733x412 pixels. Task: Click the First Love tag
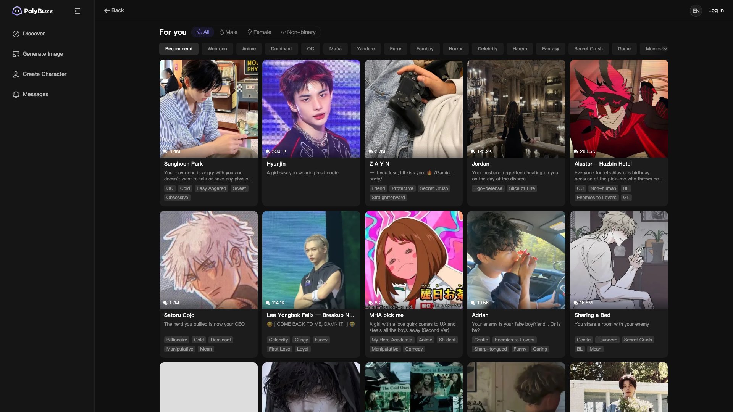279,349
